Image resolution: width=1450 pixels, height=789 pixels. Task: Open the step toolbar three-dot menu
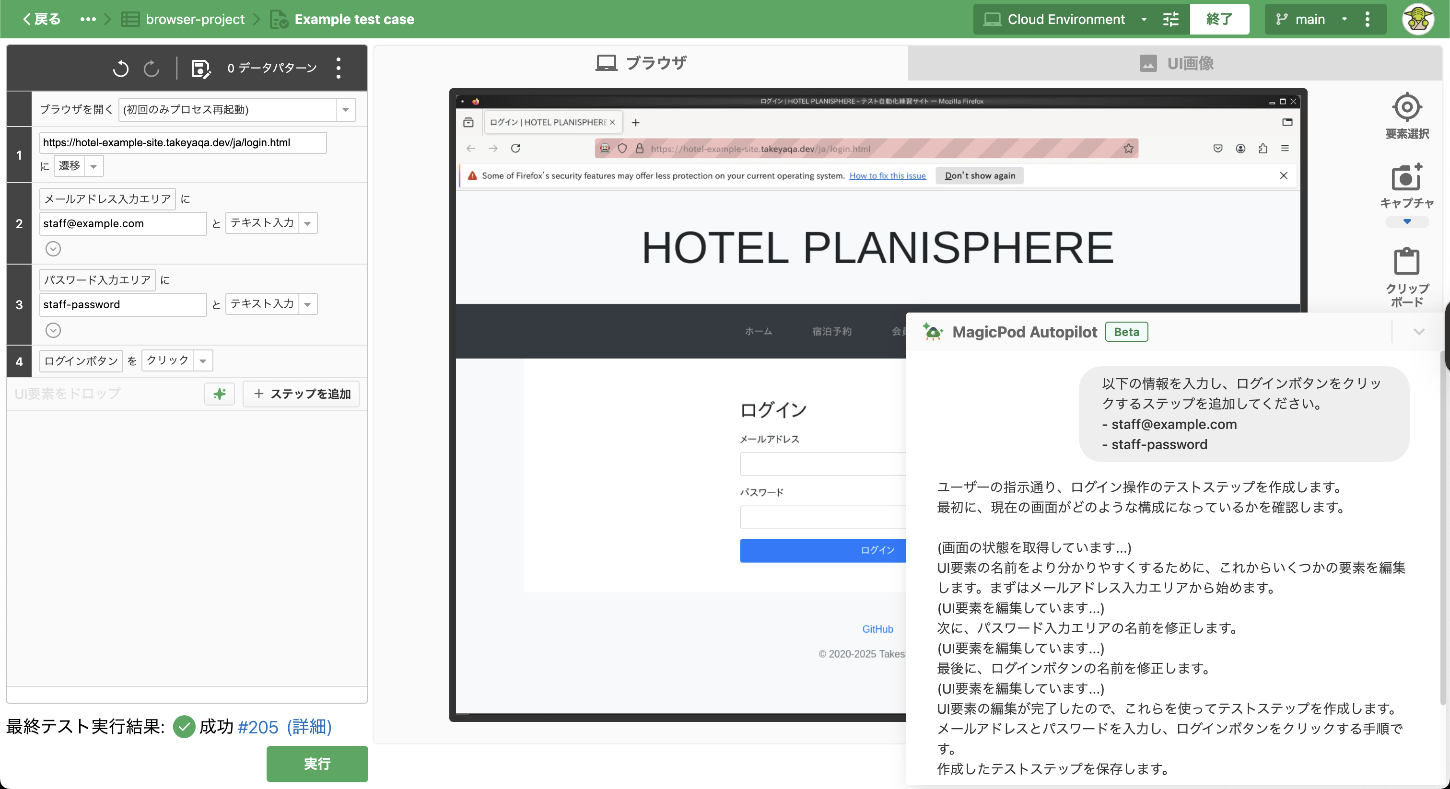click(x=339, y=68)
